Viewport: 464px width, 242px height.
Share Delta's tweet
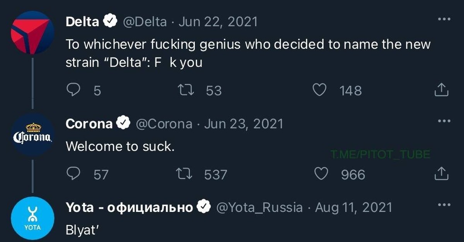coord(442,90)
